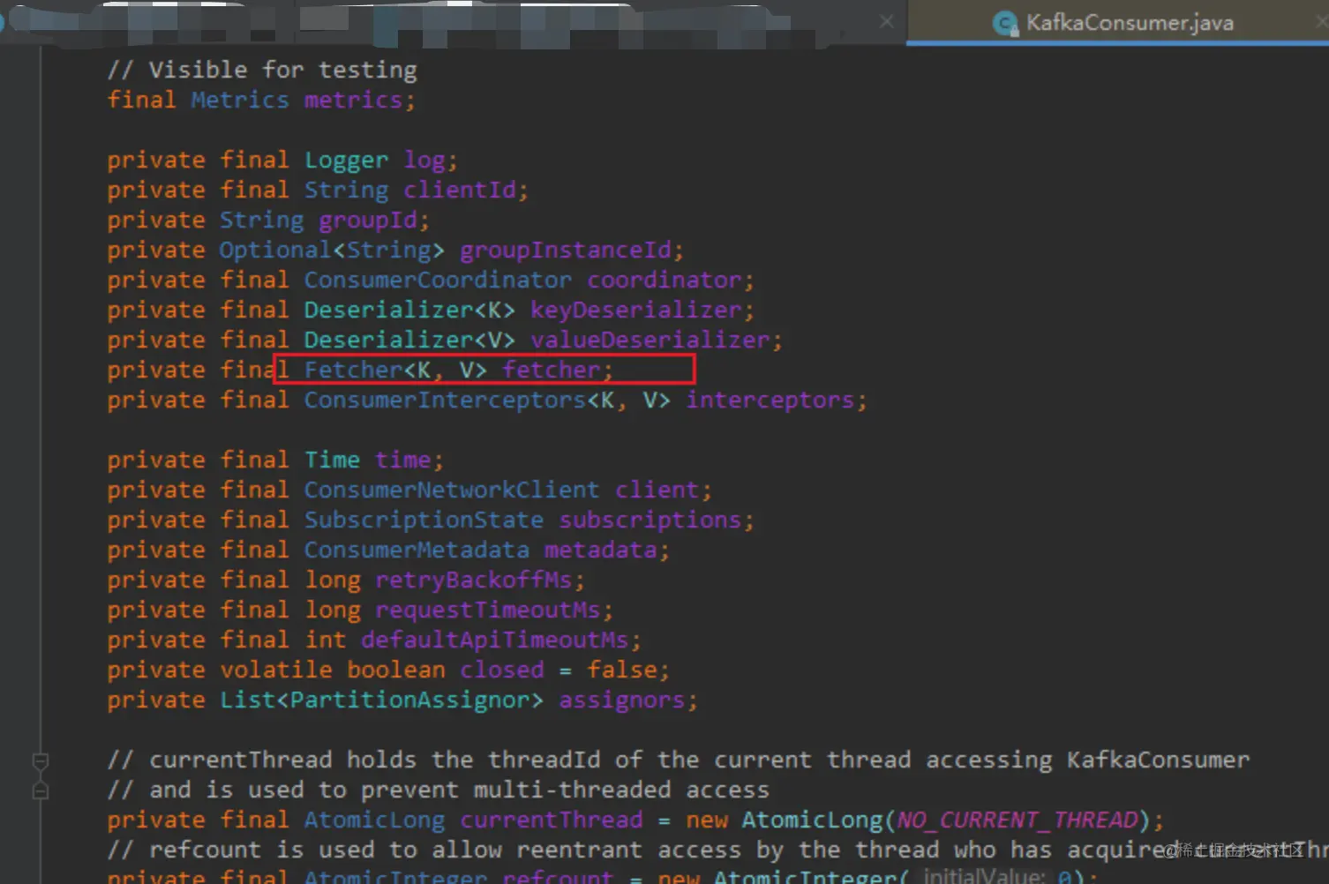Click the 'metadata' field name
Screen dimensions: 1329x884
(601, 550)
